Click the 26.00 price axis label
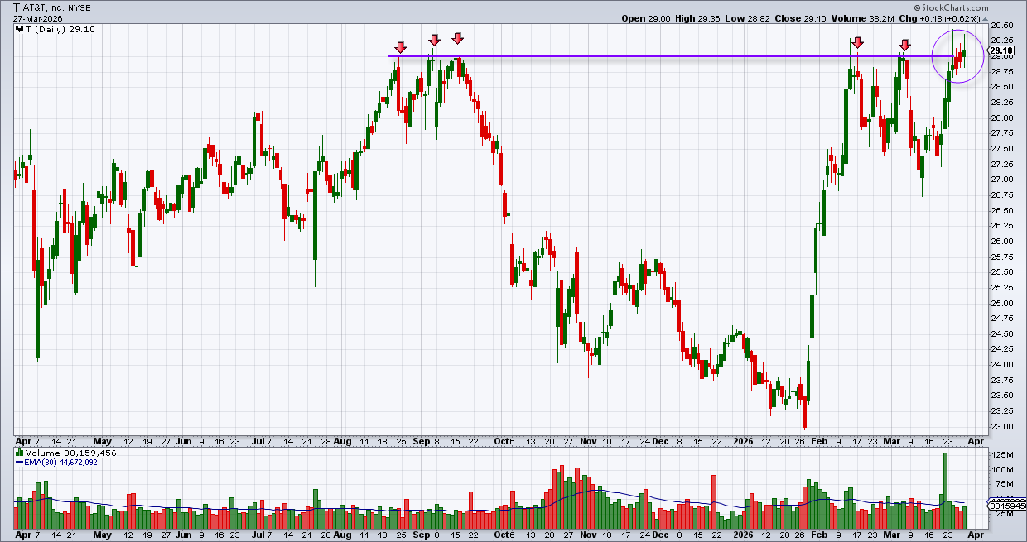Screen dimensions: 1027x542 [x=1002, y=241]
